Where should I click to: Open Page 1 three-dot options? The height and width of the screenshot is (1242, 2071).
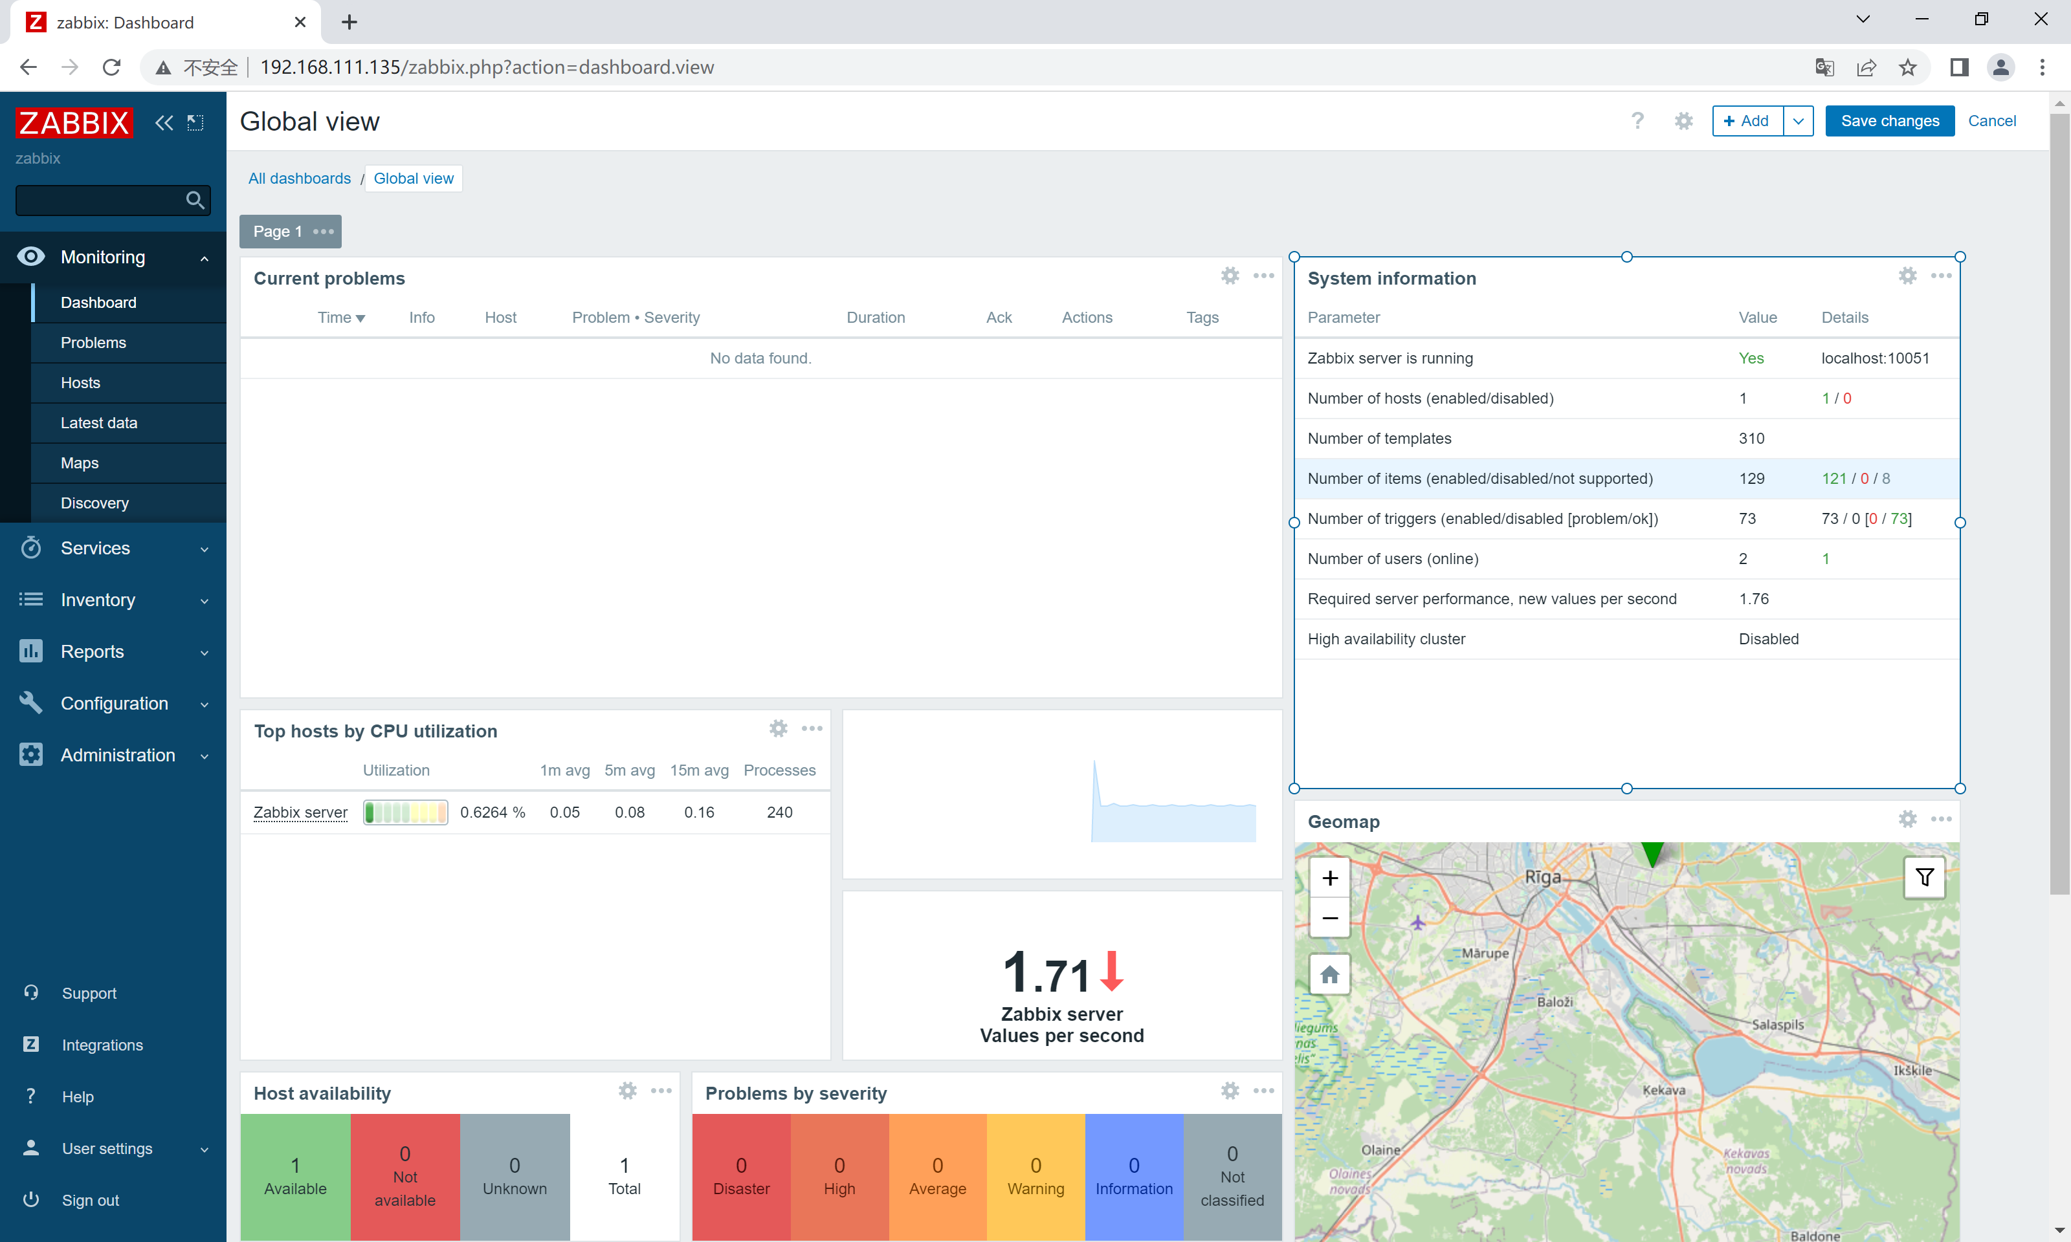point(323,232)
